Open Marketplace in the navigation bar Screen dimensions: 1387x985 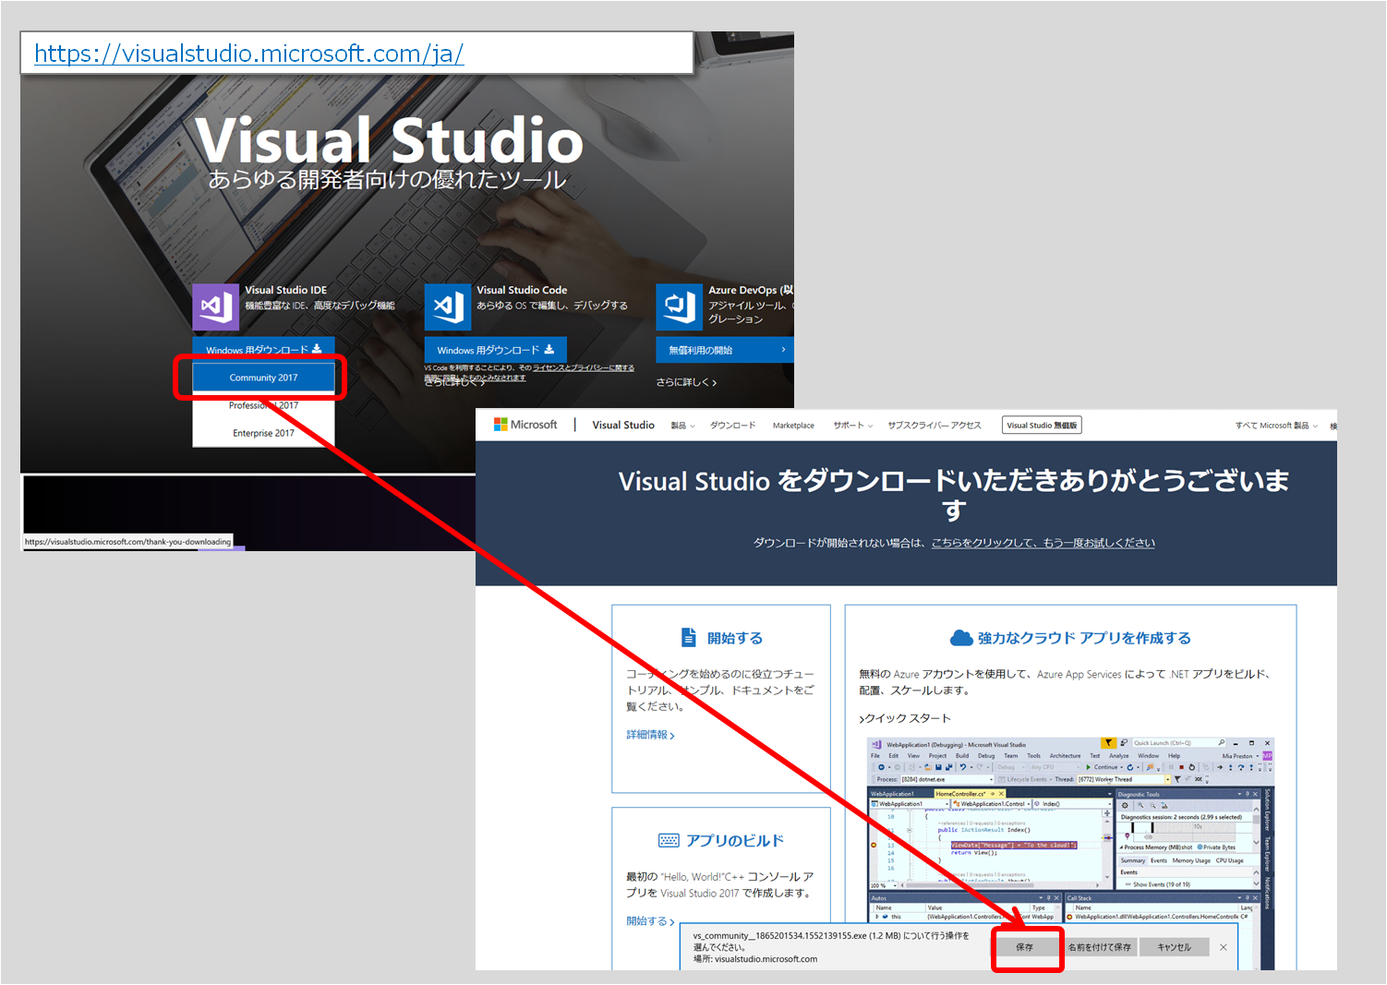click(x=793, y=426)
